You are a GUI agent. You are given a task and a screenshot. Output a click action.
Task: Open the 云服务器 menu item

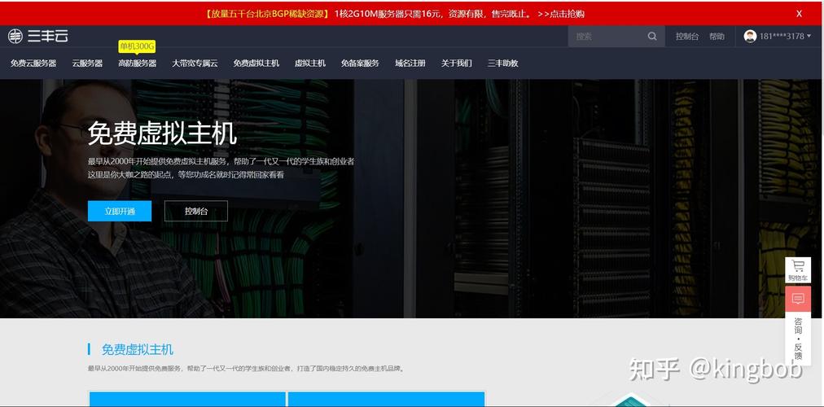click(x=87, y=63)
